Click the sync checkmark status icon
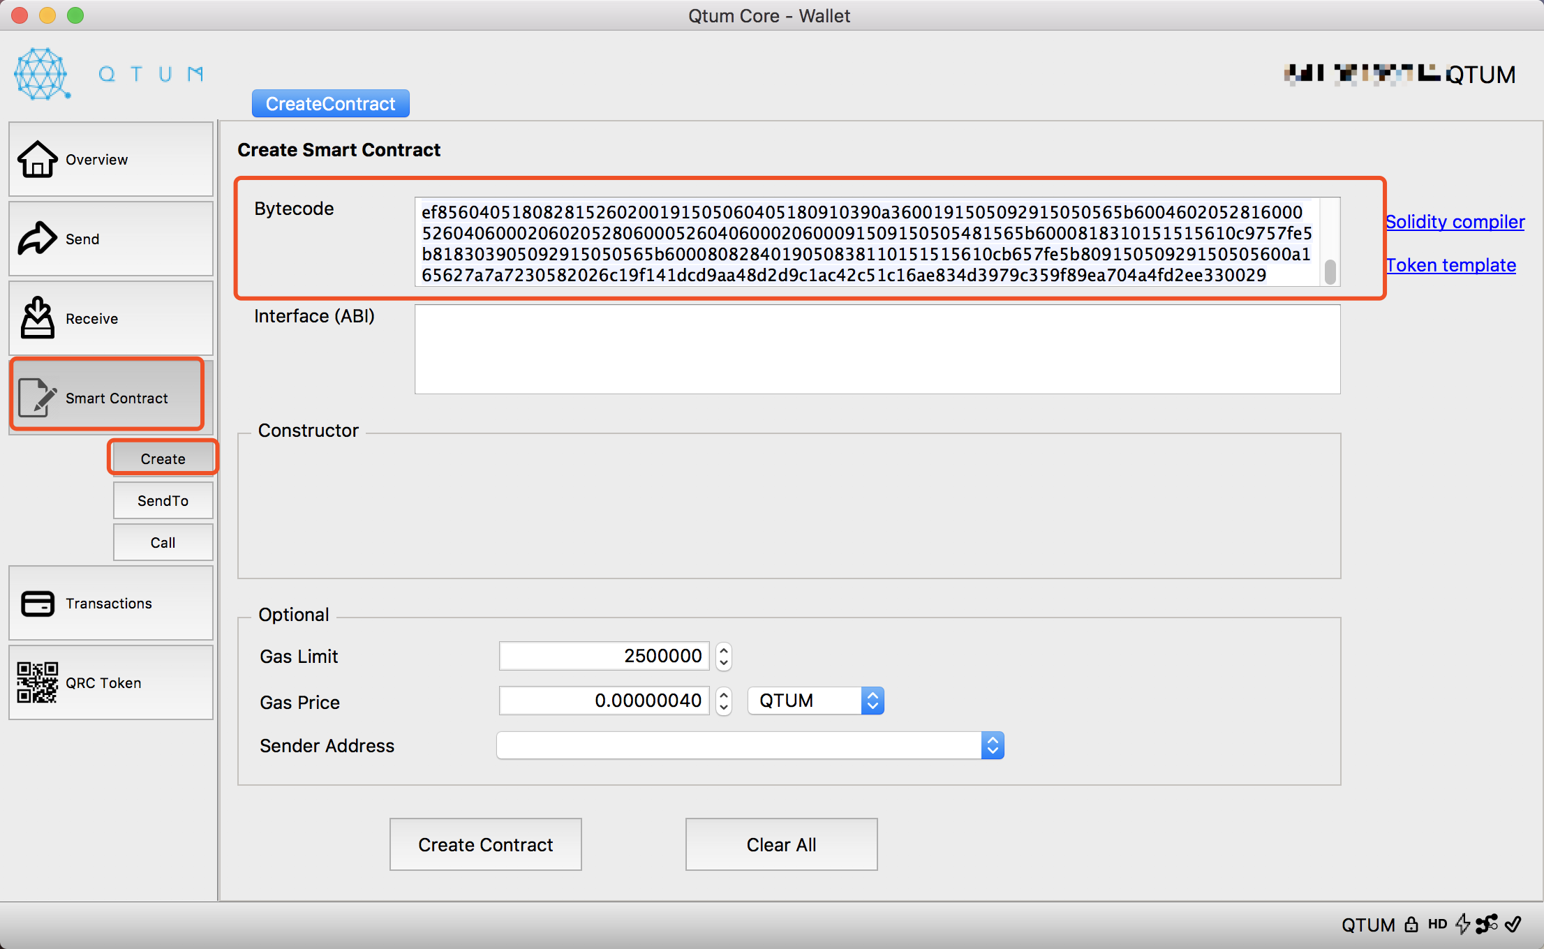1544x949 pixels. (1513, 925)
